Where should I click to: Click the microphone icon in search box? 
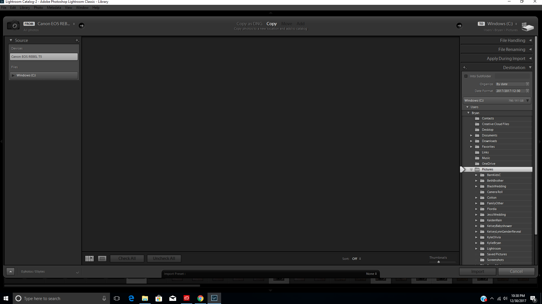coord(104,298)
